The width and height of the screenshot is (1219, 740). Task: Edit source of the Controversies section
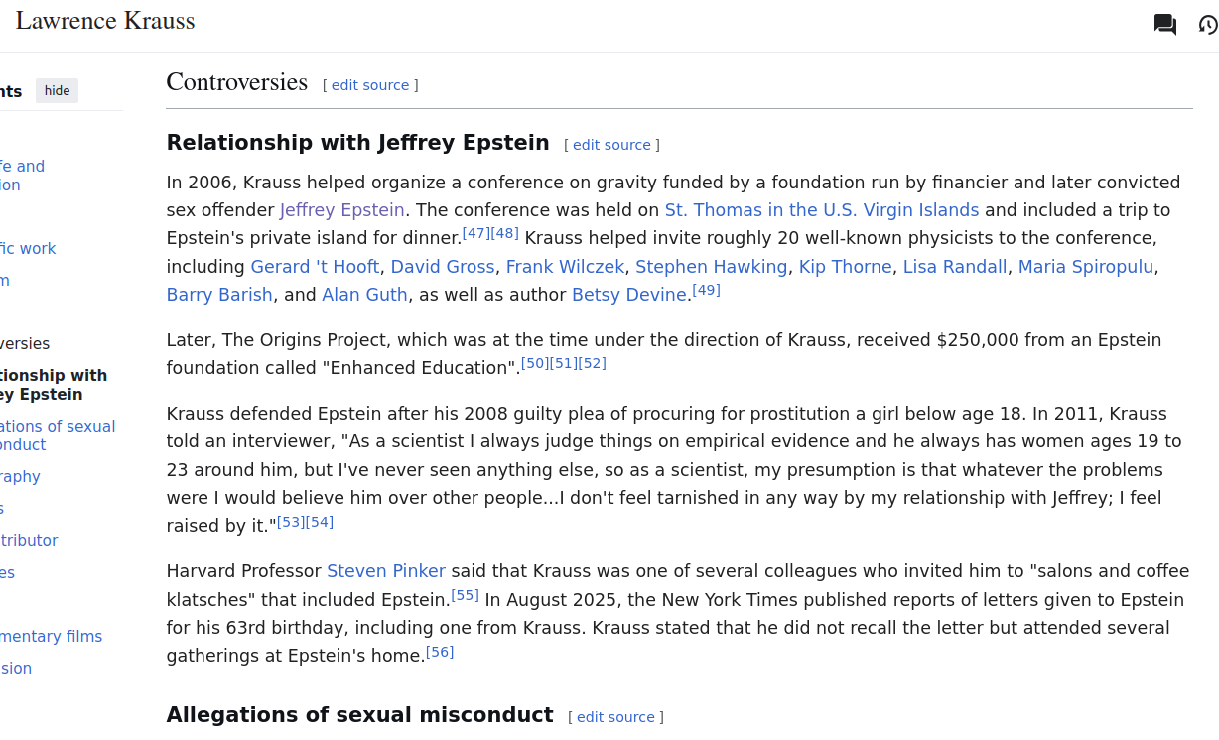[x=370, y=85]
